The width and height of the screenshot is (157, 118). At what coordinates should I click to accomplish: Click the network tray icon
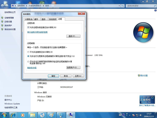pyautogui.click(x=137, y=115)
